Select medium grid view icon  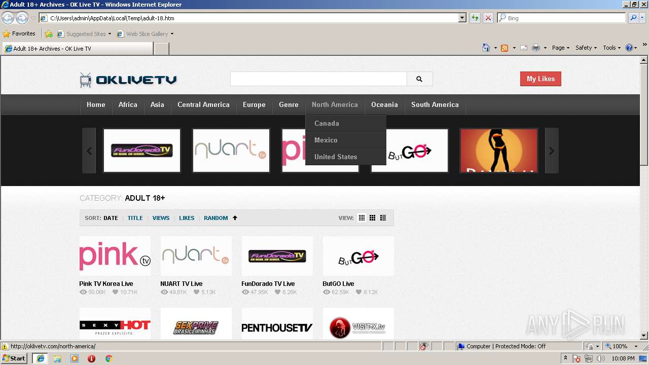(x=372, y=218)
